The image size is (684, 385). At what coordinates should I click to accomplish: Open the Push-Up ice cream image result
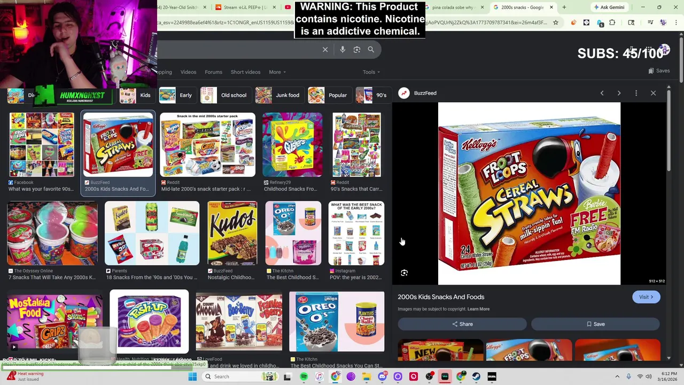tap(149, 321)
